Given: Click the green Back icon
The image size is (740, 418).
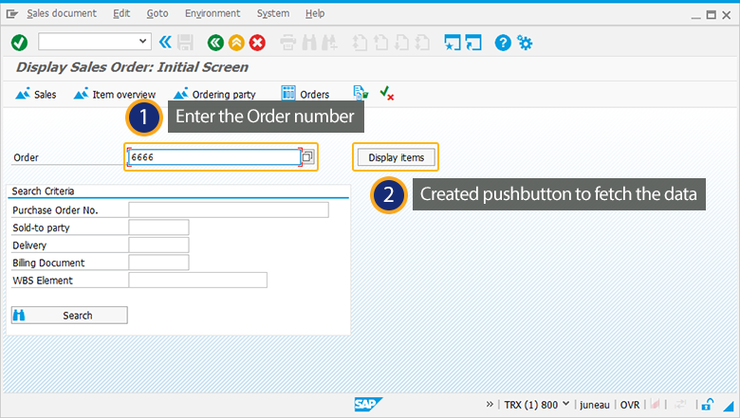Looking at the screenshot, I should point(215,43).
